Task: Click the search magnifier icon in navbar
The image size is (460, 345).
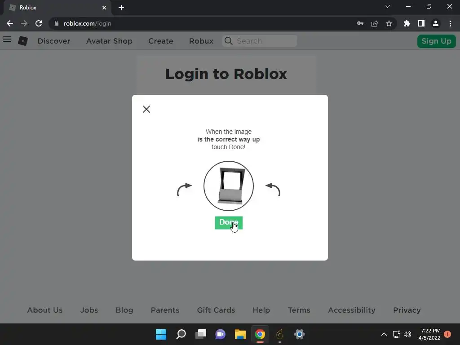Action: [x=229, y=41]
